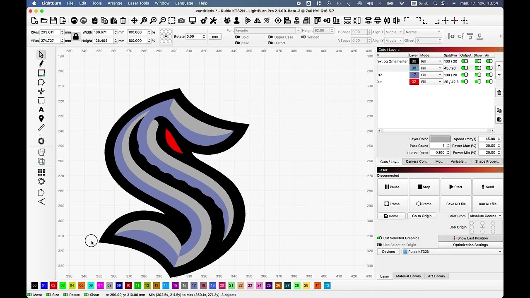This screenshot has height=298, width=530.
Task: Open the Device Settings wrench icon
Action: click(213, 21)
